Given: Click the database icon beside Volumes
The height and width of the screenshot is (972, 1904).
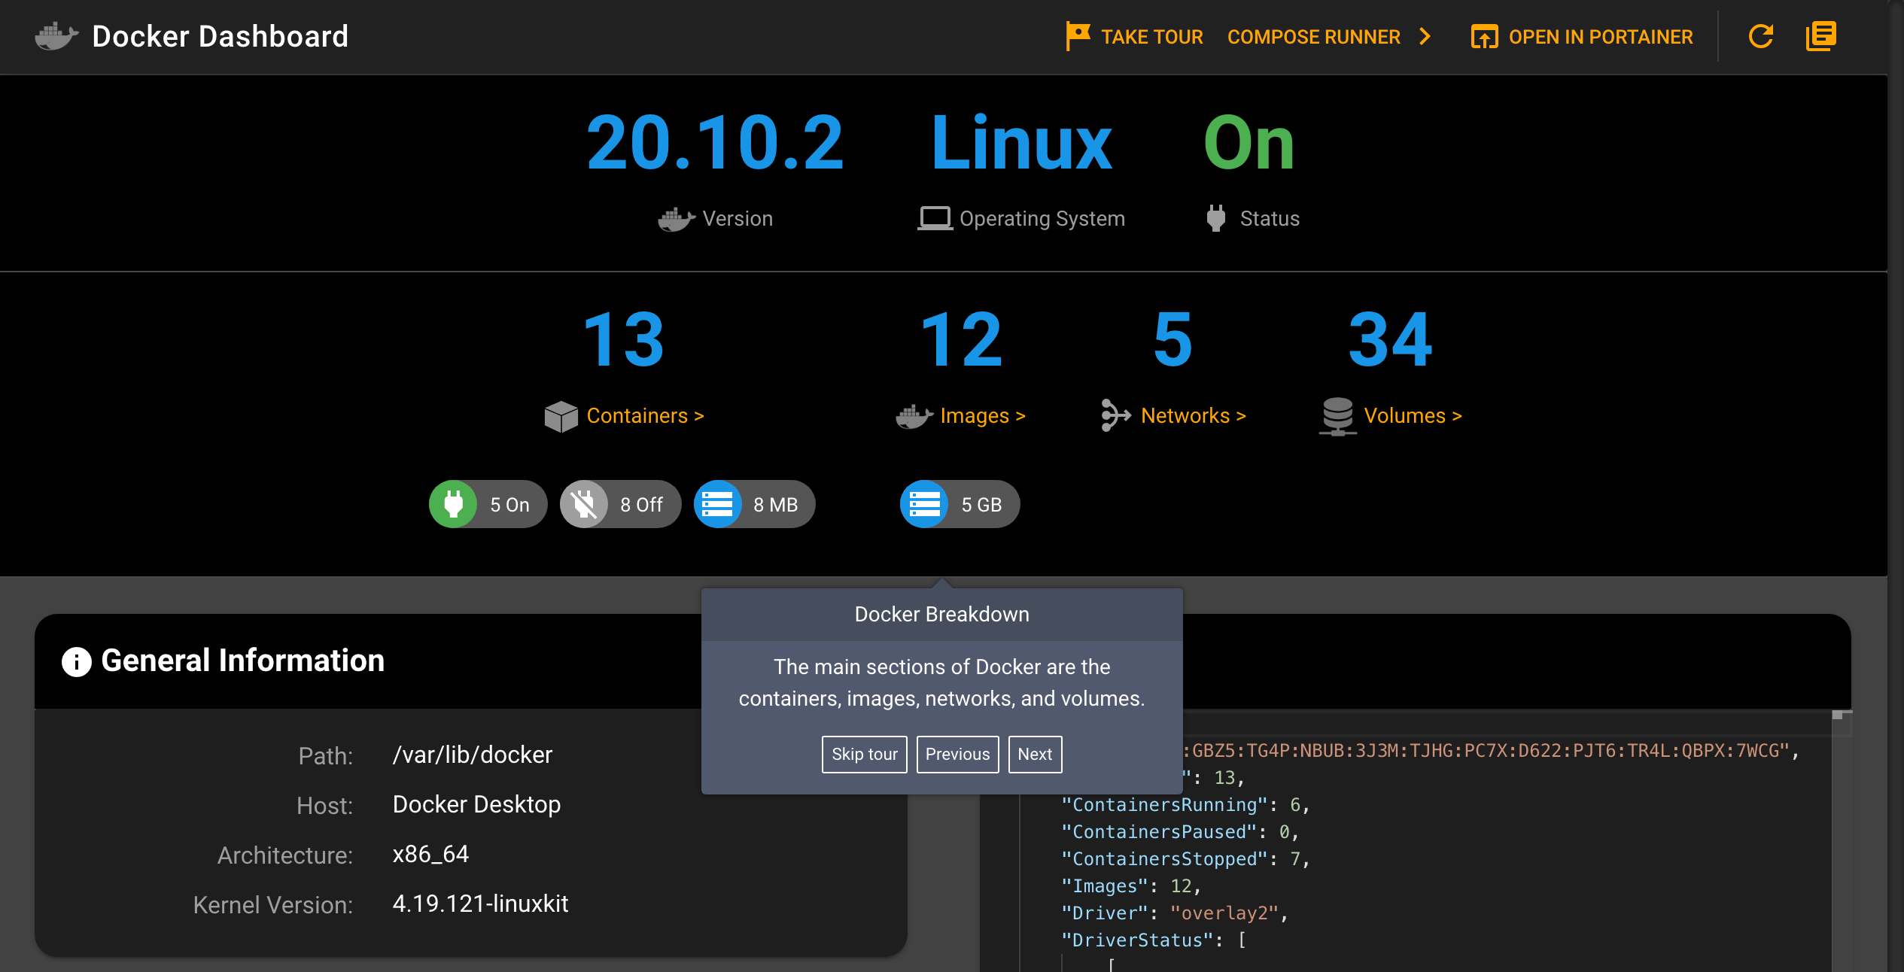Looking at the screenshot, I should pyautogui.click(x=1338, y=416).
